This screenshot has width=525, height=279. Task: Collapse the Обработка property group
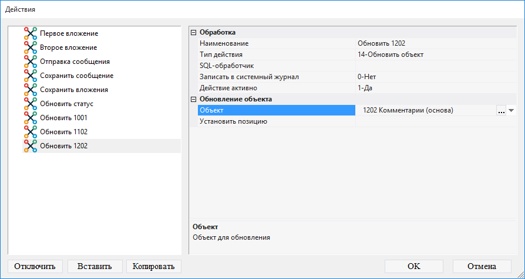(x=194, y=32)
